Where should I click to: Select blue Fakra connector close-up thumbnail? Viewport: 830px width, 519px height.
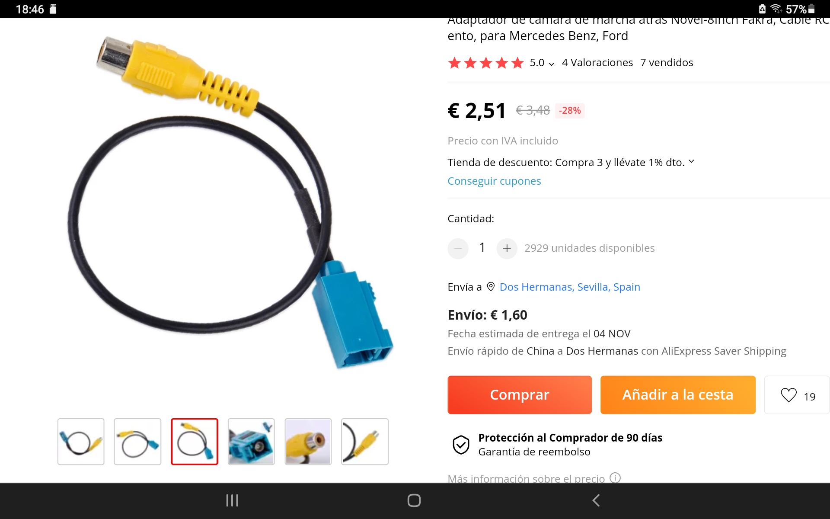[x=251, y=442]
